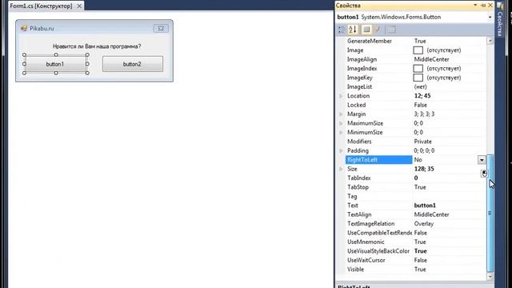Click the Properties grid scrollbar thumb
Screen dimensions: 512x288
(490, 213)
